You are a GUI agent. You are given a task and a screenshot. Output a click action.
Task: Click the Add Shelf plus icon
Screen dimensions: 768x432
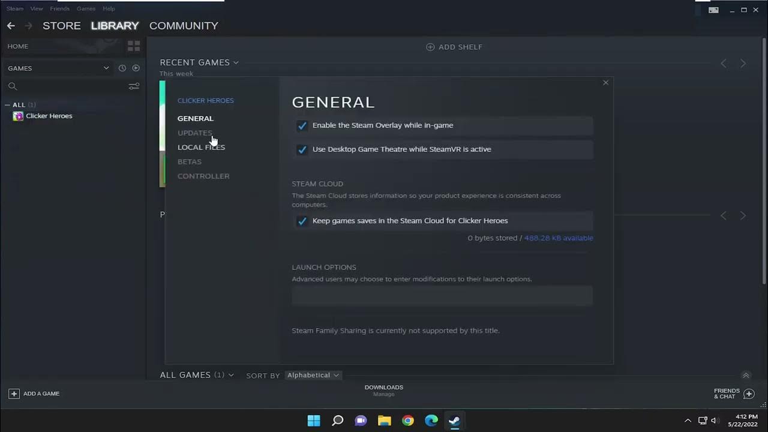tap(430, 47)
